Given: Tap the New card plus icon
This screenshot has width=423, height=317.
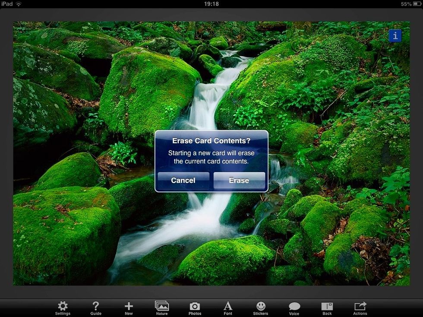Looking at the screenshot, I should [x=129, y=308].
